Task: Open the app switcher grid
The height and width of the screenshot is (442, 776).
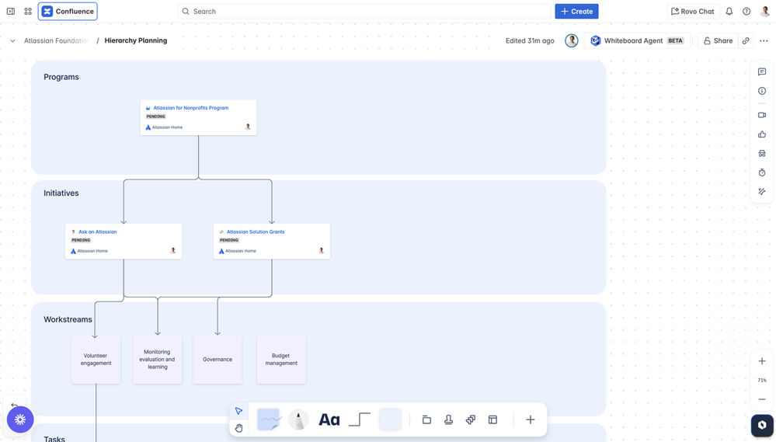Action: click(x=28, y=11)
